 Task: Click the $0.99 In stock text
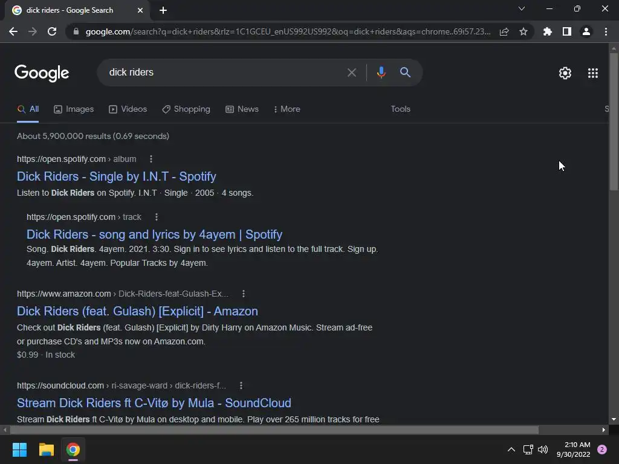coord(46,355)
